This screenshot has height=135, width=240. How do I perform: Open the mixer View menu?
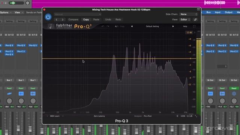click(19, 12)
